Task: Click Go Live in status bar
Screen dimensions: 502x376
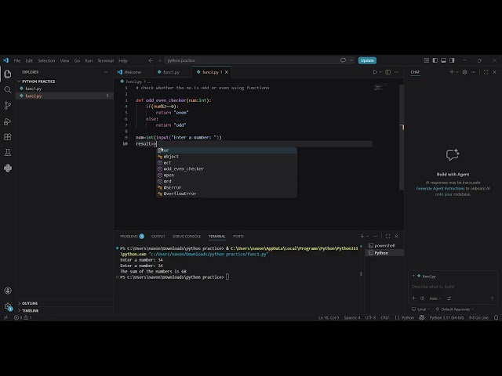Action: [x=478, y=317]
